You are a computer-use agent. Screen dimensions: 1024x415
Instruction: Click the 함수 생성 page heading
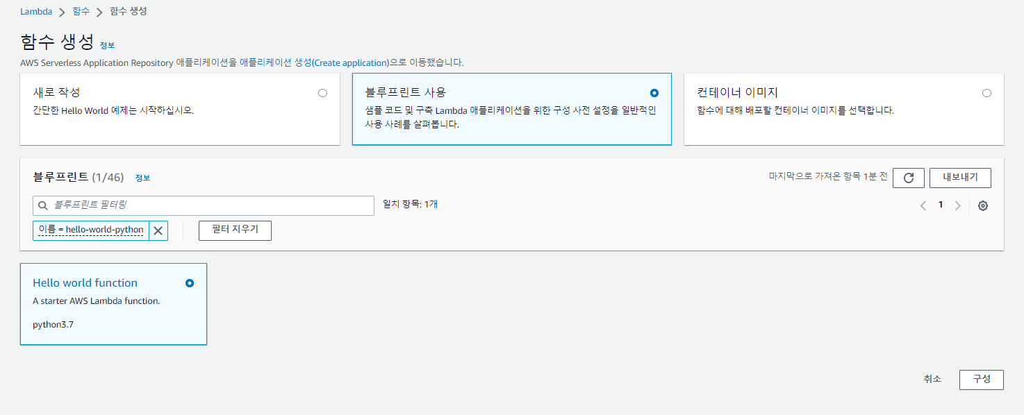57,42
